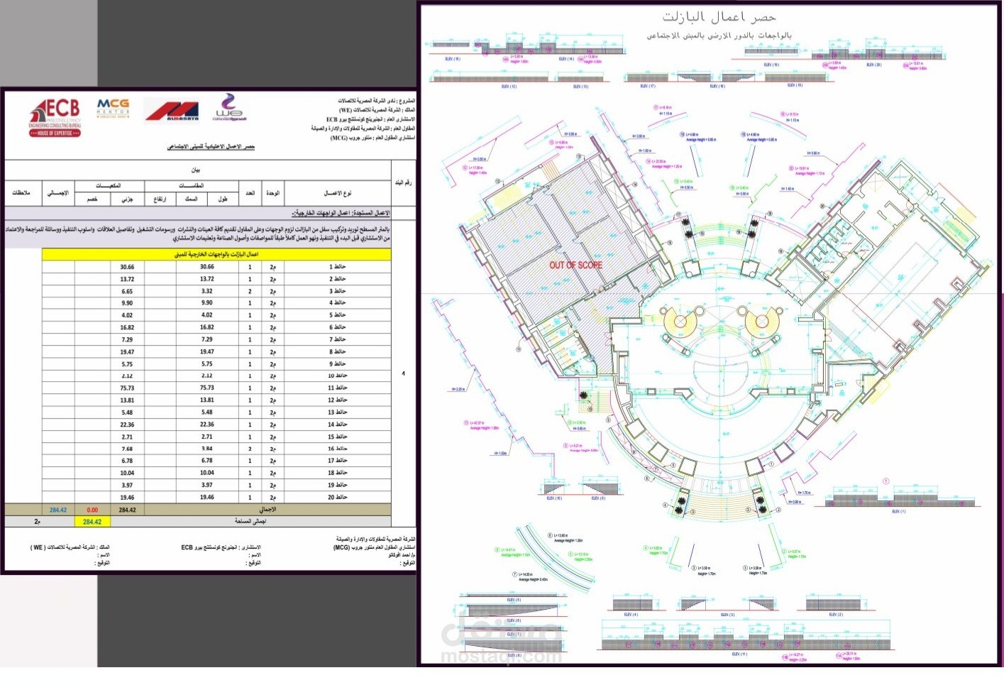Select the row label حائط 7

click(337, 339)
